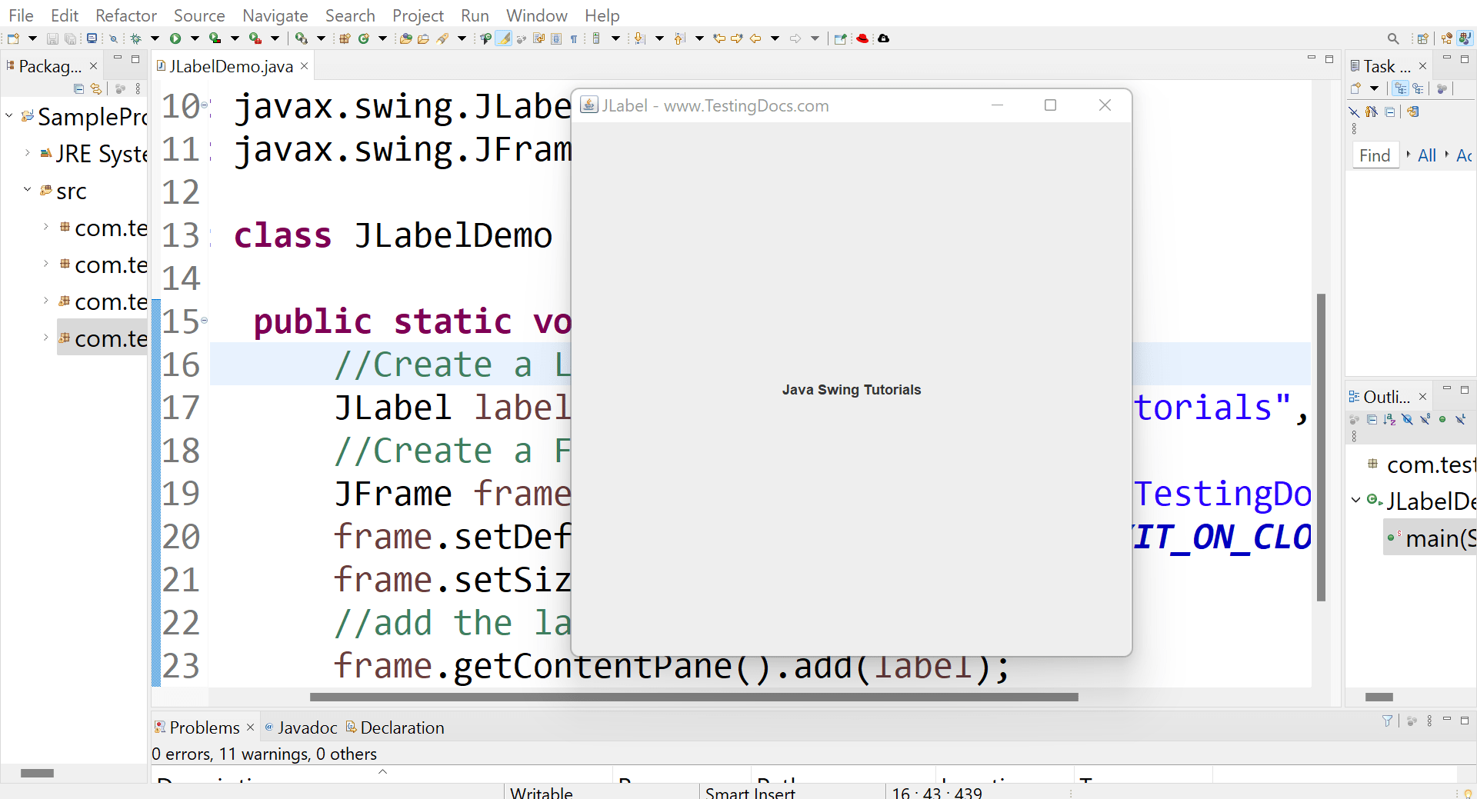Viewport: 1477px width, 799px height.
Task: Click the New file toolbar icon
Action: [x=13, y=38]
